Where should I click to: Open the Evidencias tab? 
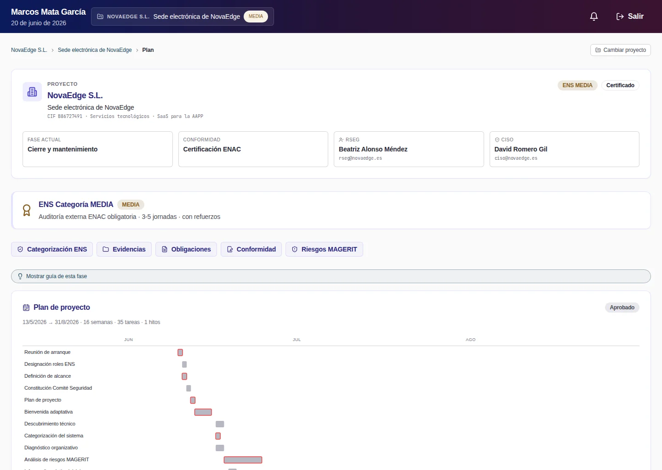click(x=124, y=249)
